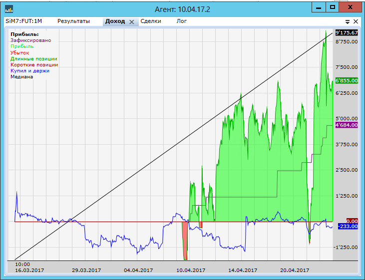This screenshot has height=280, width=365.
Task: Open the tab list dropdown arrow
Action: [348, 22]
